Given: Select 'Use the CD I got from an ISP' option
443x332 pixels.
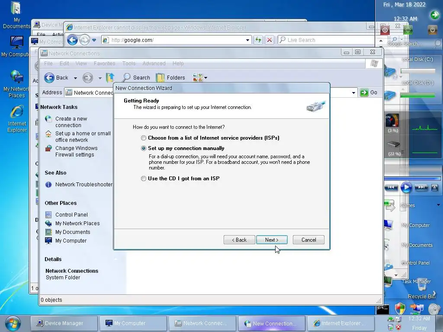Looking at the screenshot, I should tap(144, 179).
